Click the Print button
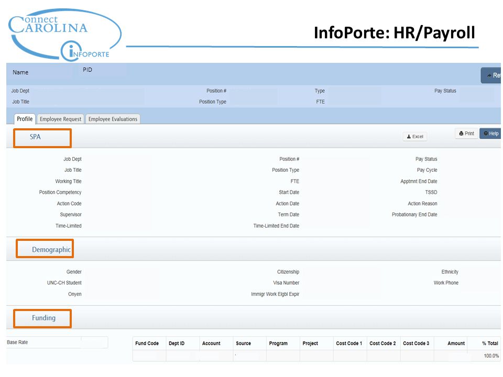The width and height of the screenshot is (503, 377). [x=466, y=134]
